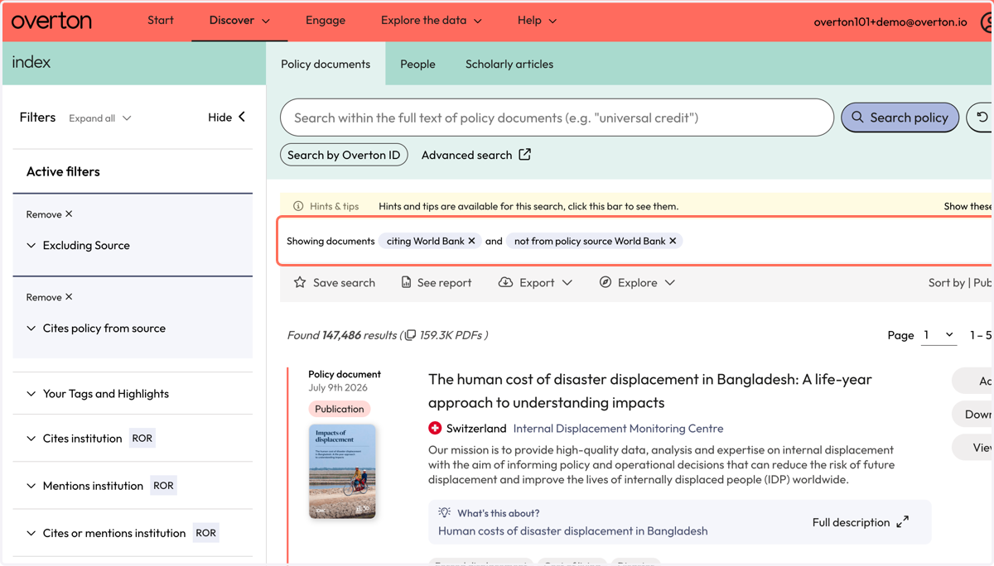Click the policy full-text search field

point(557,118)
